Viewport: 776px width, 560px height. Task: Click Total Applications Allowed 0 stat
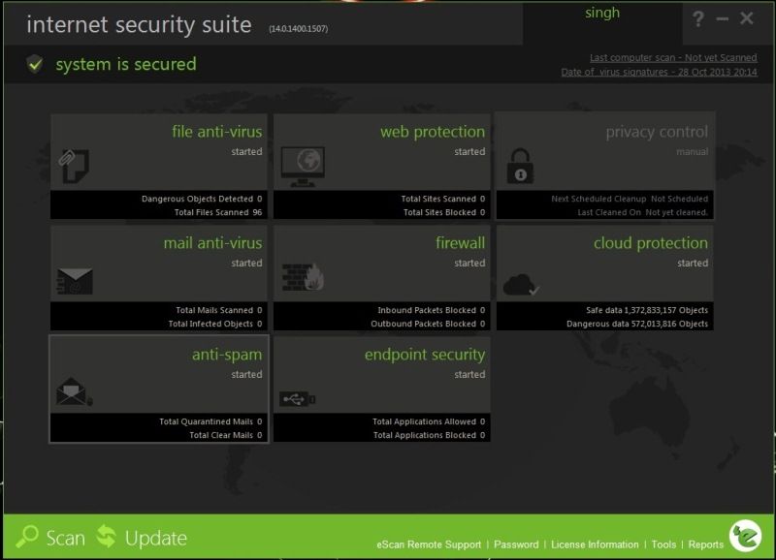(x=429, y=421)
